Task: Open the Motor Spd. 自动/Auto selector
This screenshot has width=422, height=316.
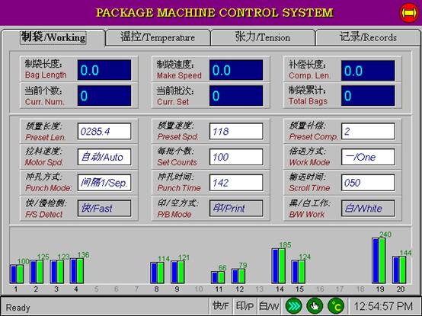Action: click(x=104, y=157)
